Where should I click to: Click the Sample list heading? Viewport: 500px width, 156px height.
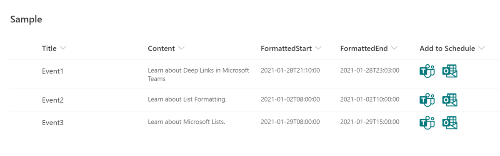click(x=26, y=19)
